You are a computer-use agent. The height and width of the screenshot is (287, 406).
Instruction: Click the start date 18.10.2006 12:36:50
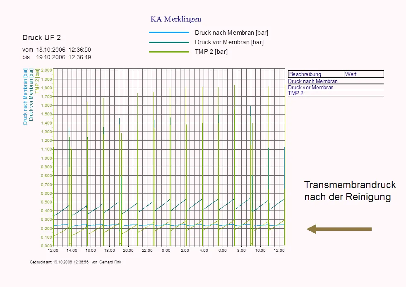pyautogui.click(x=63, y=50)
